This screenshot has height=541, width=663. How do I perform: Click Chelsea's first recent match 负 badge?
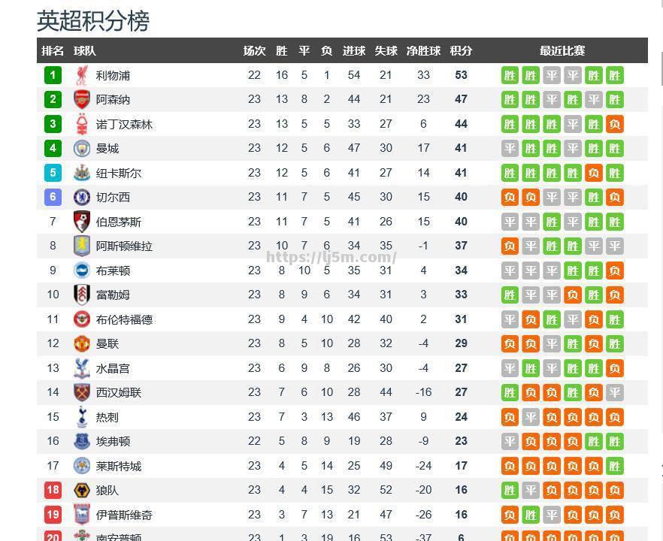tap(510, 198)
